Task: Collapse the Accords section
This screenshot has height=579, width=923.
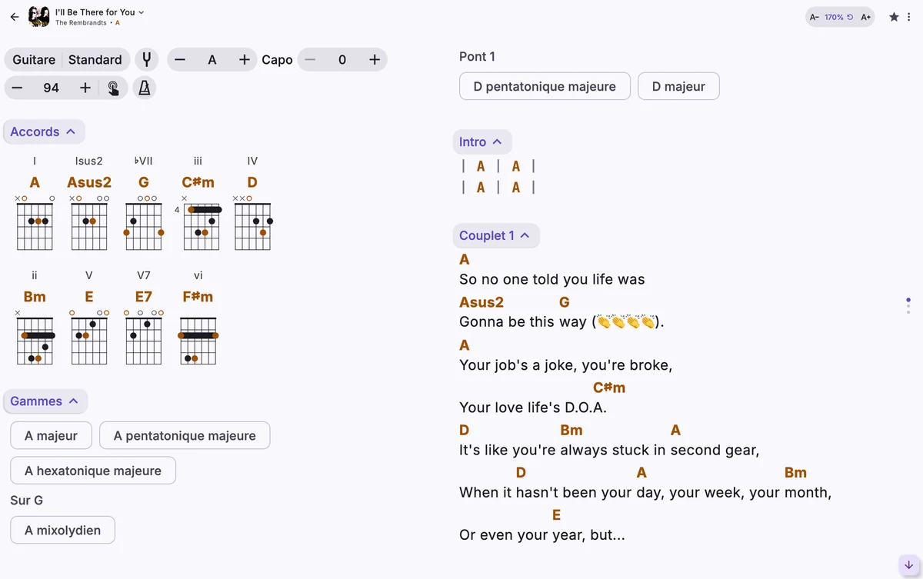Action: 43,131
